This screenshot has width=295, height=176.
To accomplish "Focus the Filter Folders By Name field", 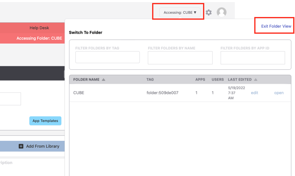I will tap(180, 58).
